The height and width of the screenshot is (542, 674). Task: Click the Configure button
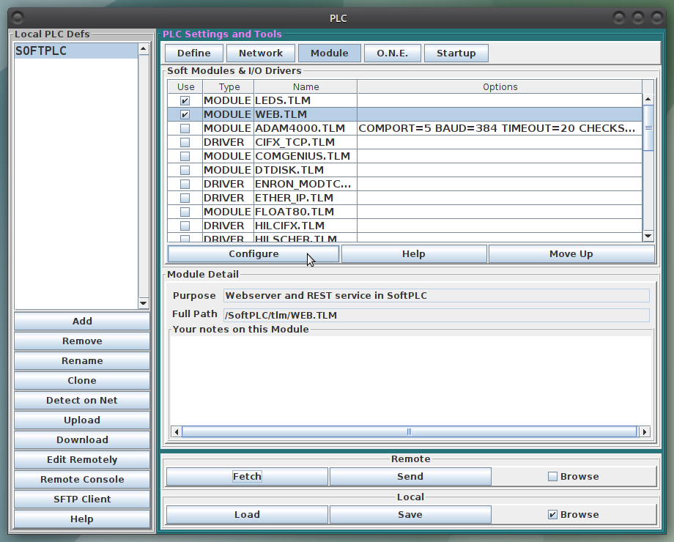[x=253, y=254]
